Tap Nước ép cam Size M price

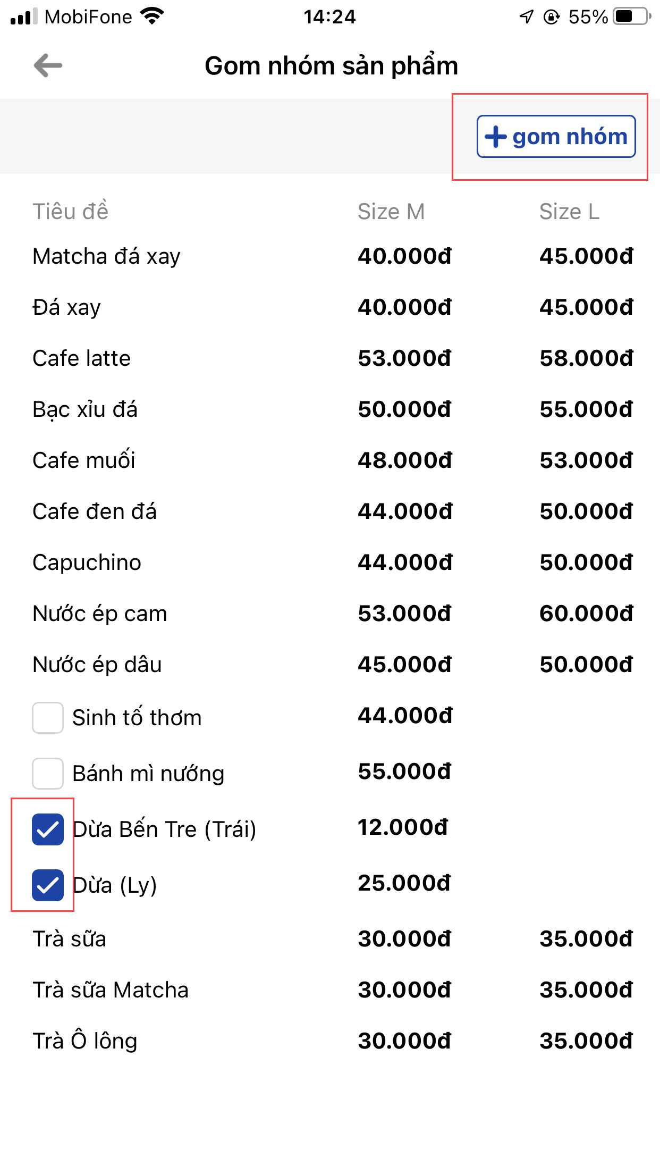404,614
